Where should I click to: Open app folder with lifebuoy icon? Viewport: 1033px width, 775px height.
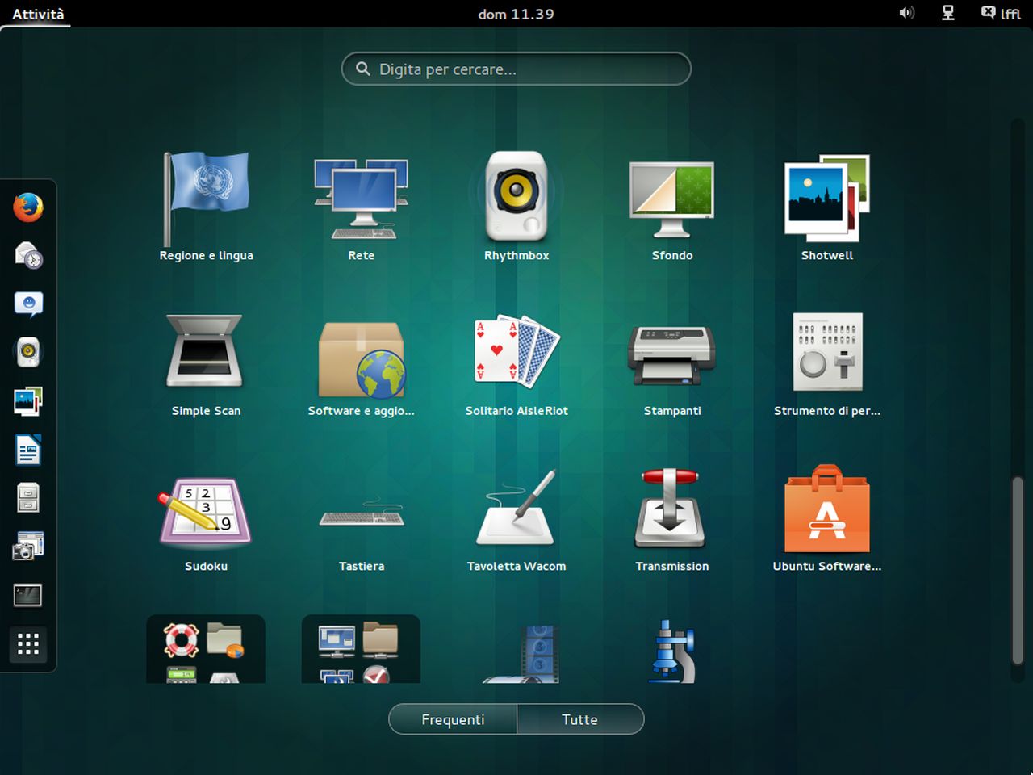pos(206,649)
